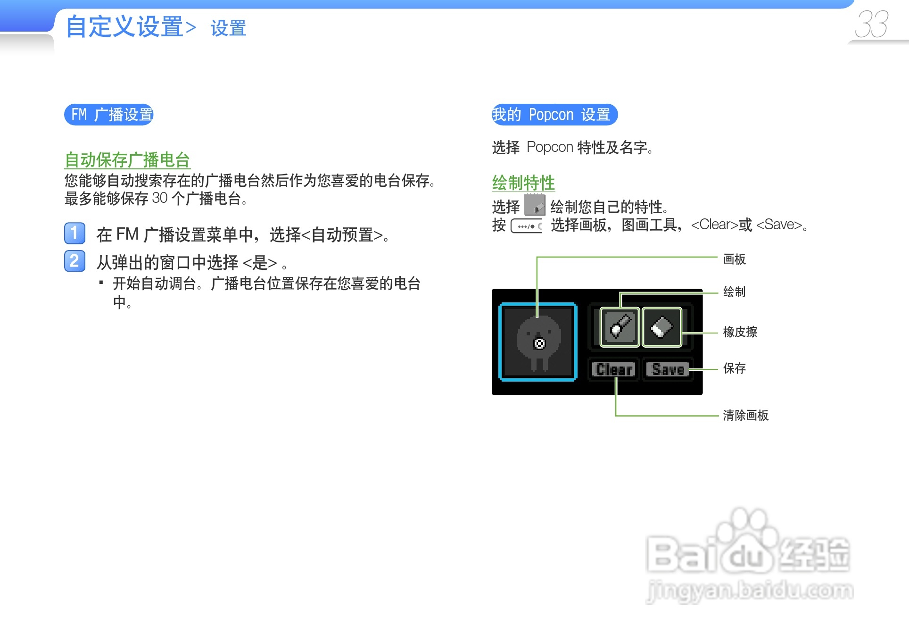This screenshot has width=909, height=642.
Task: Open the 自动保存广播电台 green heading link
Action: [x=127, y=160]
